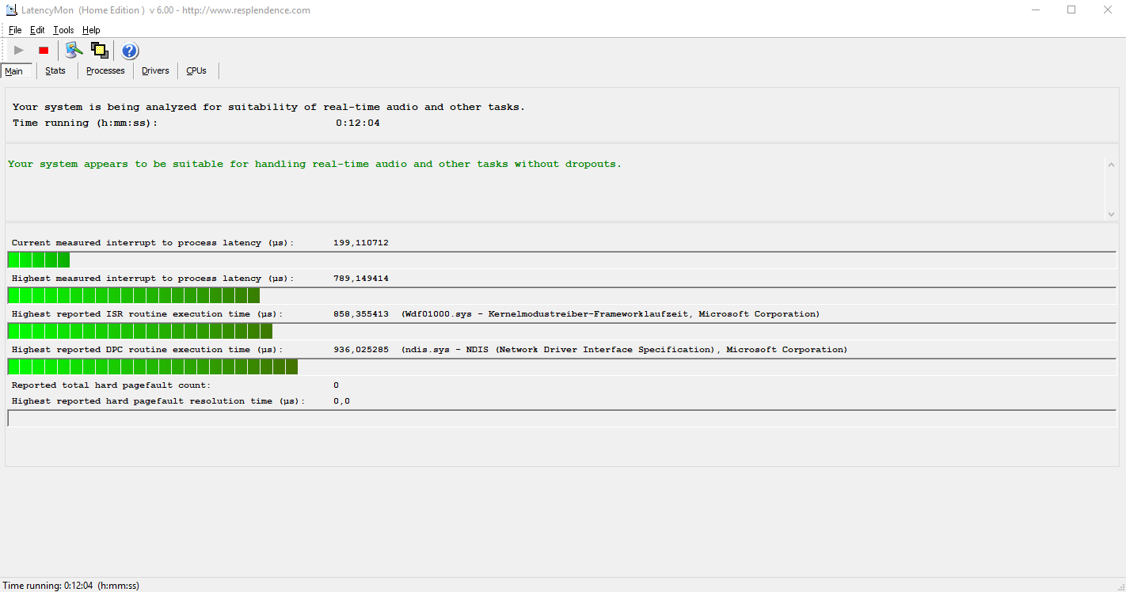1126x592 pixels.
Task: Click the LatencyMon title bar app icon
Action: click(11, 10)
